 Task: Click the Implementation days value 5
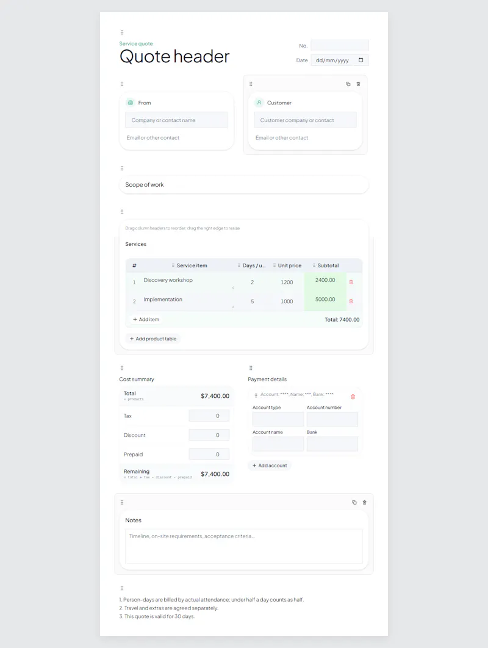[x=253, y=301]
